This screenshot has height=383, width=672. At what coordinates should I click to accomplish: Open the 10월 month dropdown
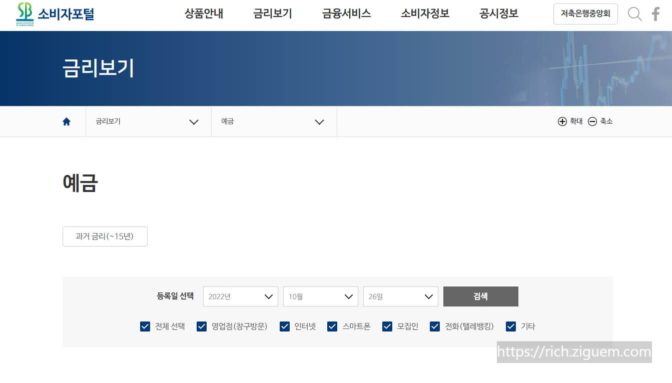point(320,296)
